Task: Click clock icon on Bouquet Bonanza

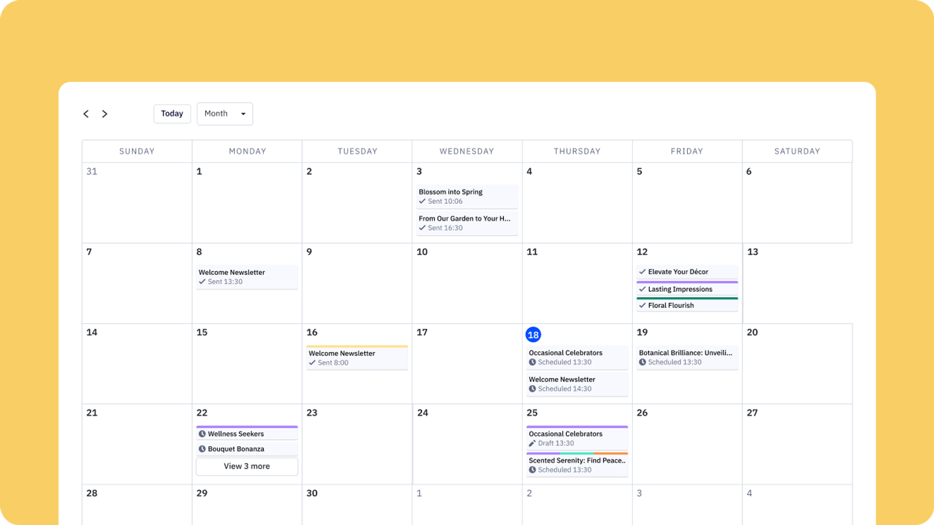Action: pos(202,449)
